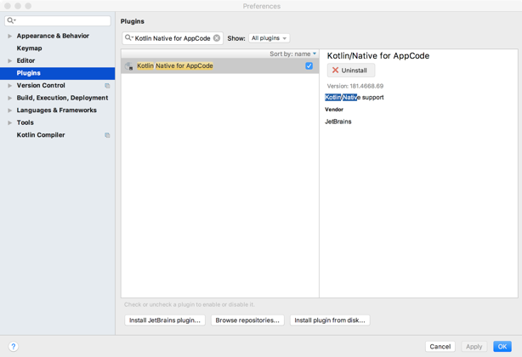Click the red X icon on Uninstall
This screenshot has width=522, height=357.
point(335,71)
